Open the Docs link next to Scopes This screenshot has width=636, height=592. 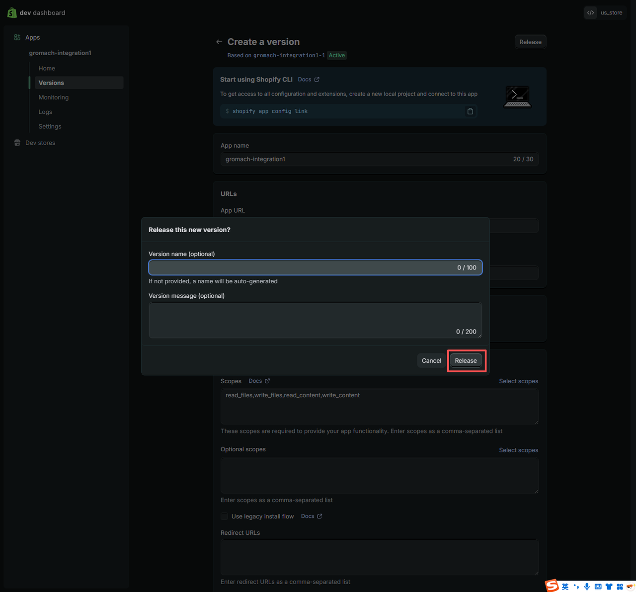[259, 381]
